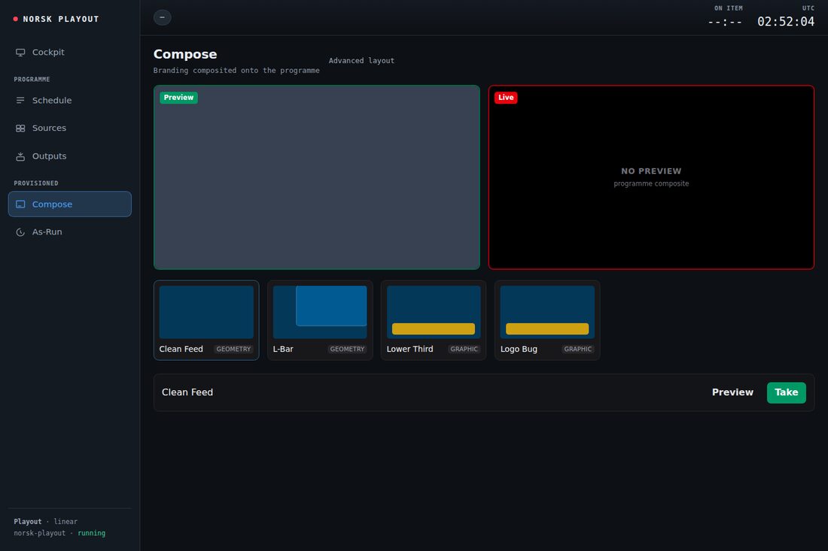Click the green Preview badge
Viewport: 828px width, 551px height.
point(178,98)
